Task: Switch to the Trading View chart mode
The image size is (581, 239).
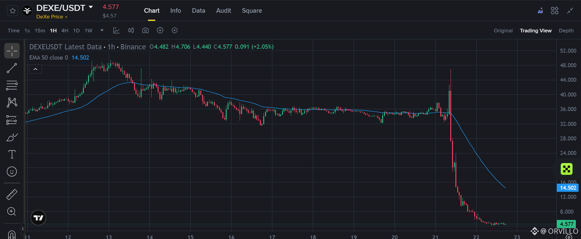Action: [x=536, y=31]
